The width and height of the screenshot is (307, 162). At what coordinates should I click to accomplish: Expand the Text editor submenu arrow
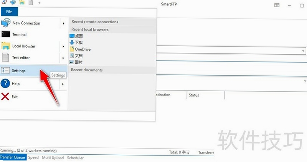tap(63, 58)
